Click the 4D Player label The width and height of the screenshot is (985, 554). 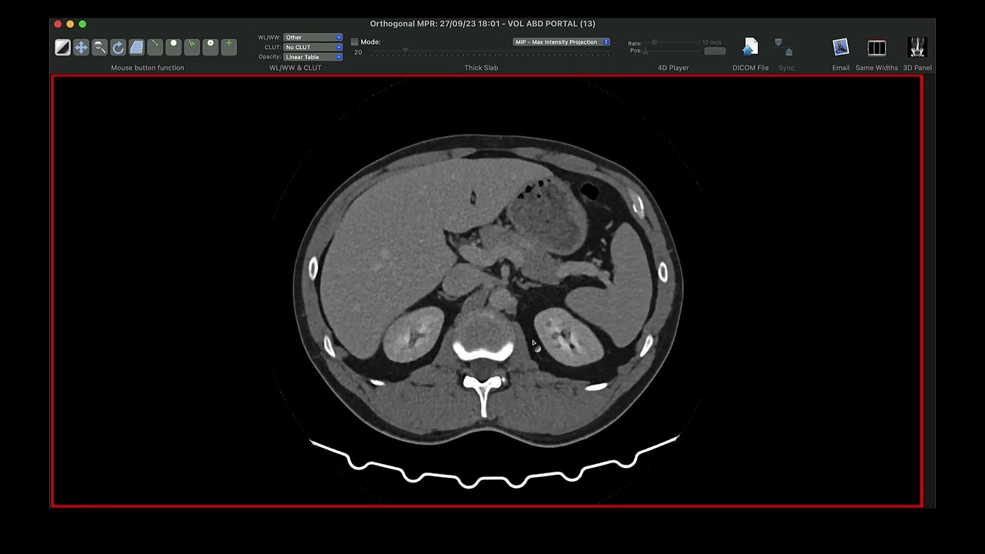pos(673,68)
